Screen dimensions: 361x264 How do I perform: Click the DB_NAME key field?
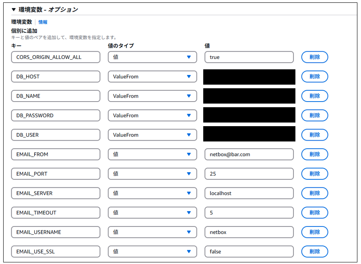(56, 96)
